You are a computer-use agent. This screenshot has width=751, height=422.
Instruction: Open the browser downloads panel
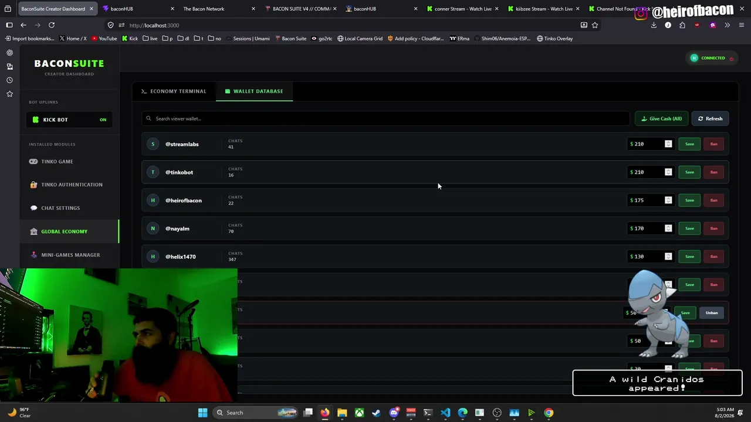click(654, 25)
